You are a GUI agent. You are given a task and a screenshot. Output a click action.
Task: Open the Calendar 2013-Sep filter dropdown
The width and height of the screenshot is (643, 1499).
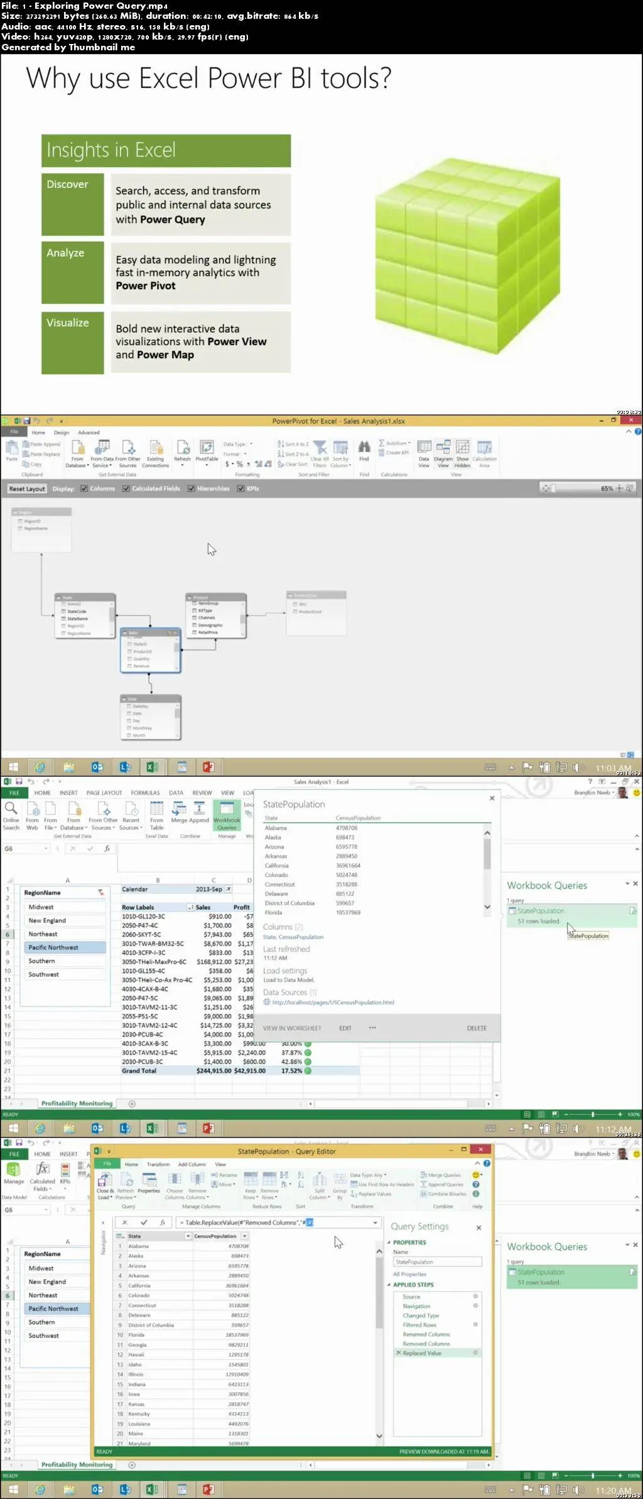(229, 889)
